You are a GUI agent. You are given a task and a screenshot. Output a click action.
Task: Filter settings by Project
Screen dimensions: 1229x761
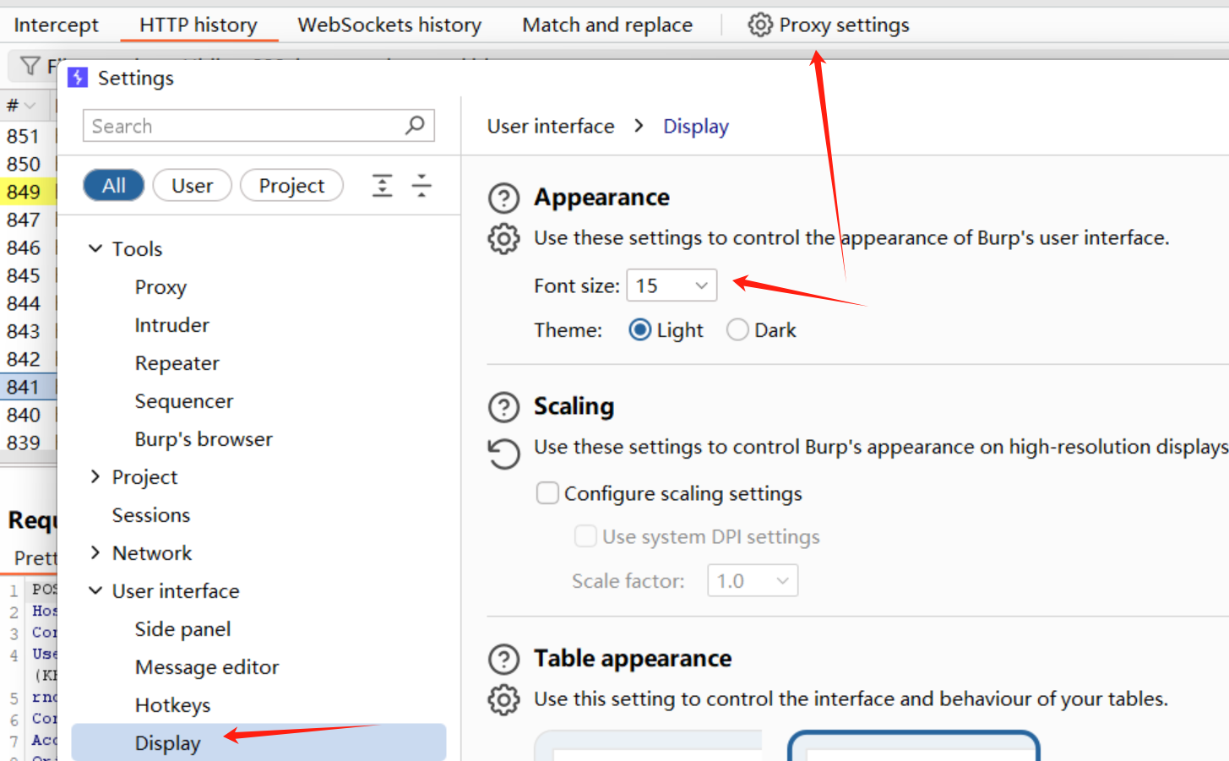coord(291,185)
